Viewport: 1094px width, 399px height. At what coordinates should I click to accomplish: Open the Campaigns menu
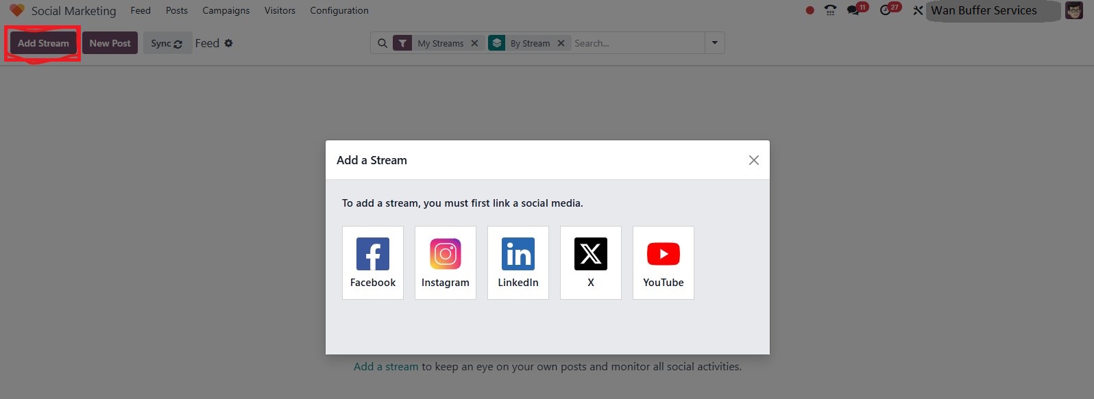tap(226, 10)
